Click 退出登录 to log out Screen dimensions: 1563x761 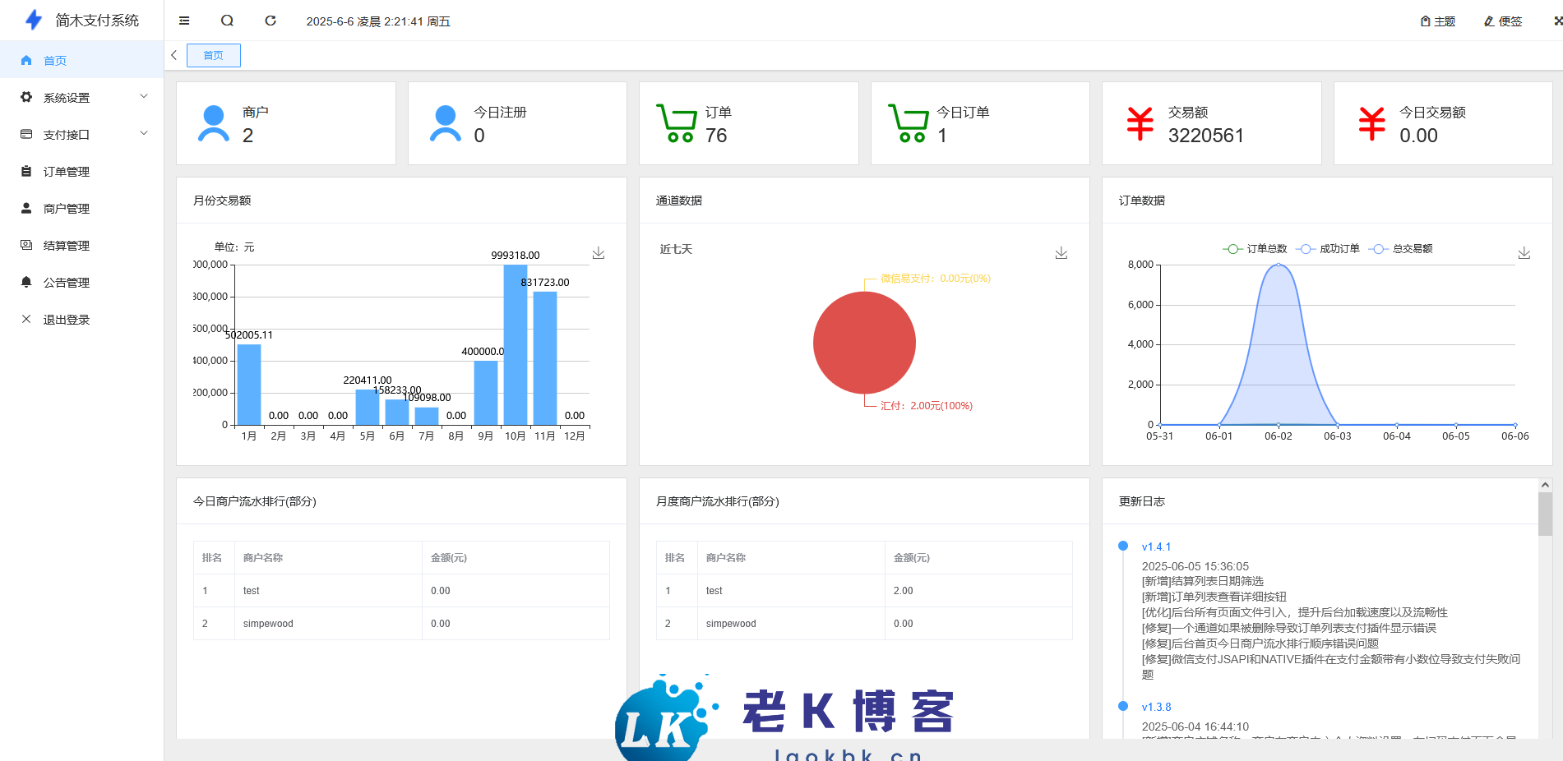point(66,320)
